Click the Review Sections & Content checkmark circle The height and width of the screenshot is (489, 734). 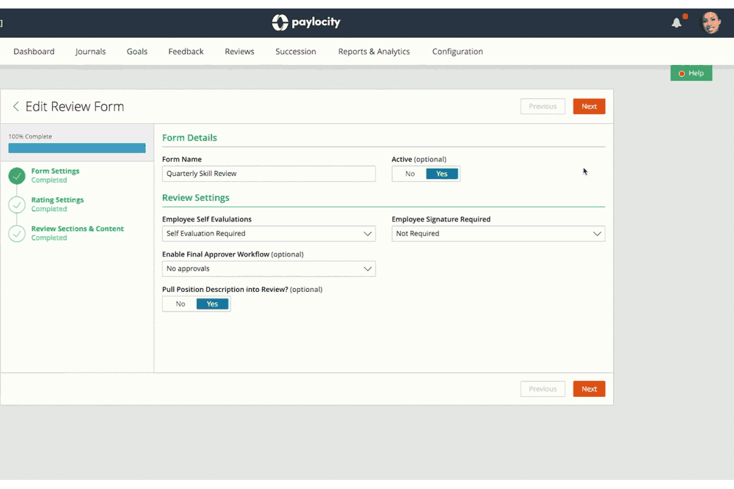tap(17, 234)
